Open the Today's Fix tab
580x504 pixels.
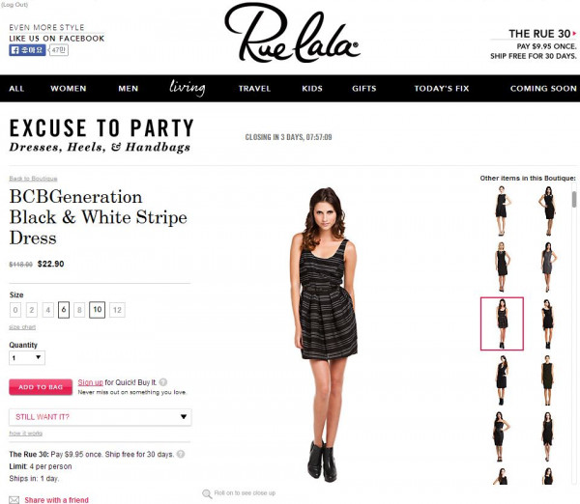[x=442, y=89]
